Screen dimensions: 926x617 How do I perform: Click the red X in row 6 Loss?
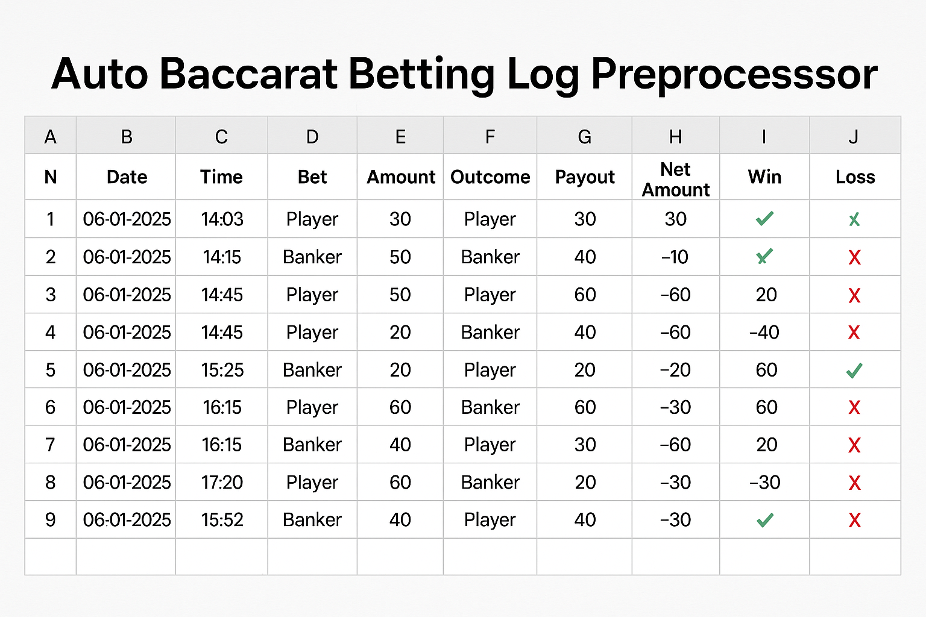click(854, 407)
